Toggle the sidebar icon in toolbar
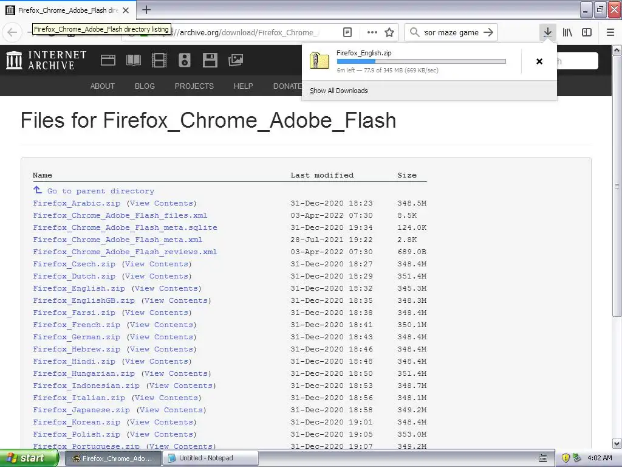The image size is (622, 467). [587, 32]
